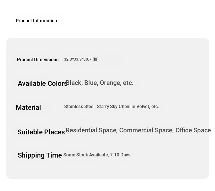Click 7-10 Days in shipping row
The image size is (215, 191).
(x=120, y=155)
